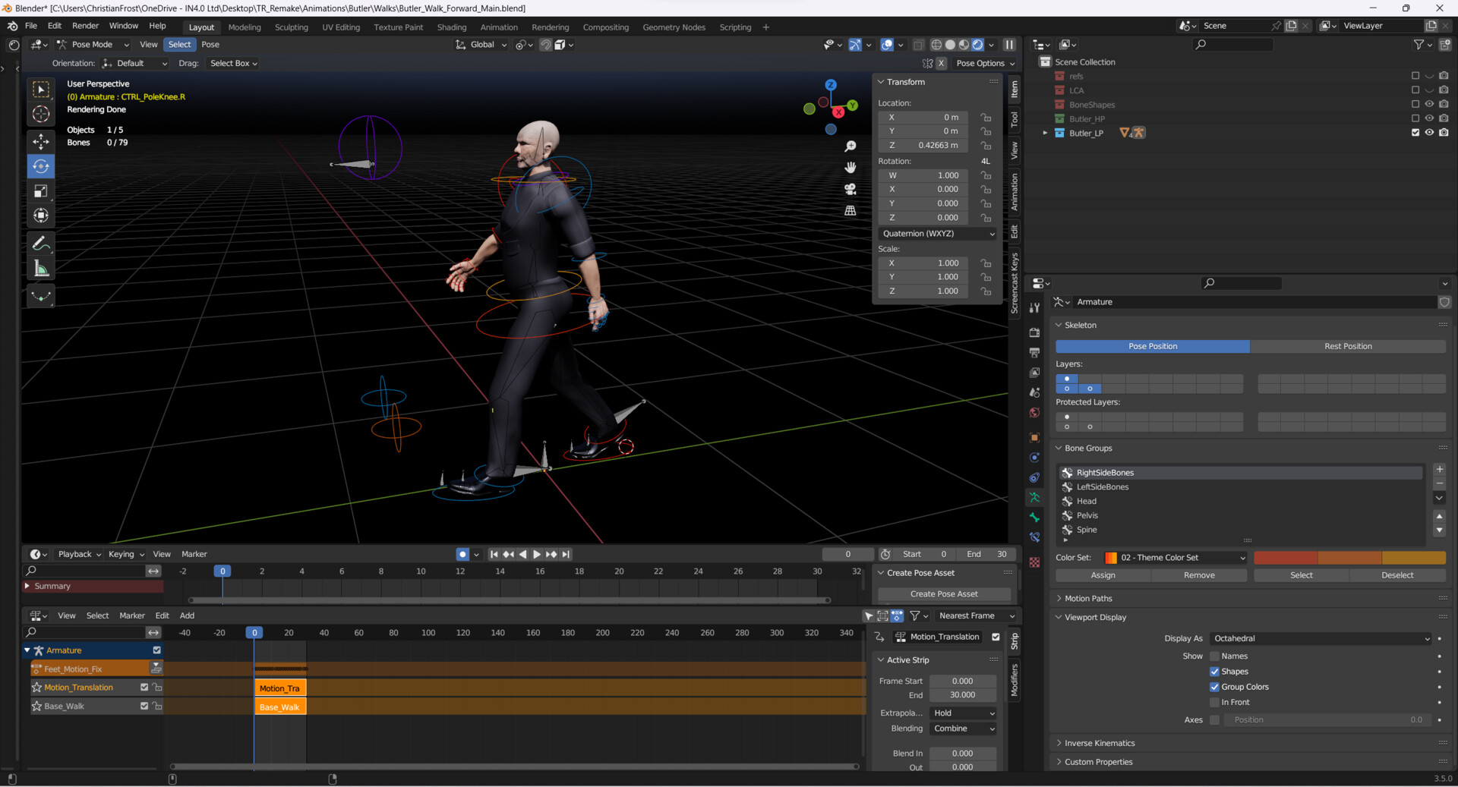Click the camera view gizmo icon
The image size is (1458, 787).
850,189
